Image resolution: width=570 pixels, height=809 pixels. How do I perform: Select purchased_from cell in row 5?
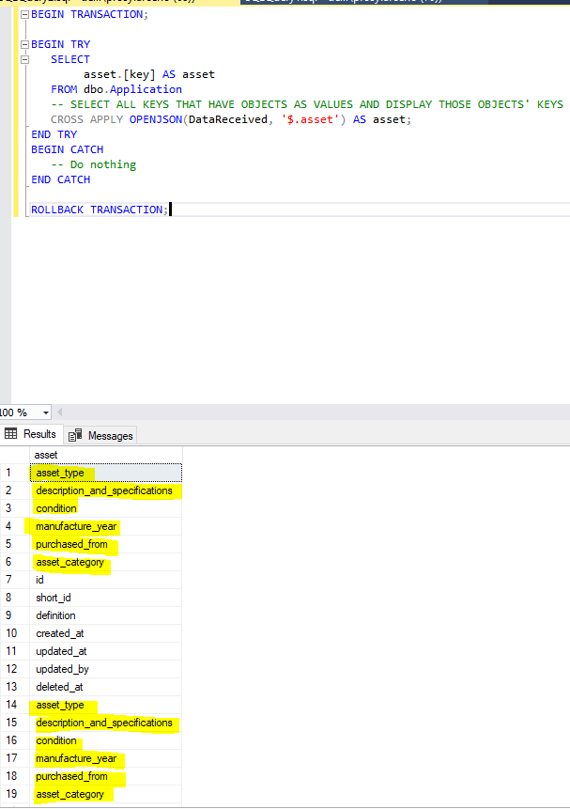pyautogui.click(x=106, y=544)
